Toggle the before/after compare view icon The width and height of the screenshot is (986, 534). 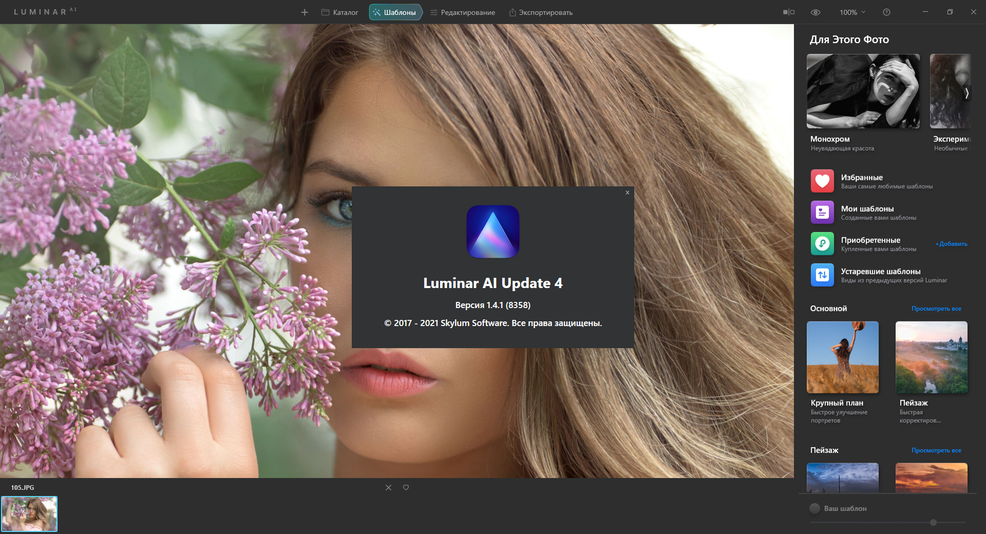pyautogui.click(x=788, y=12)
